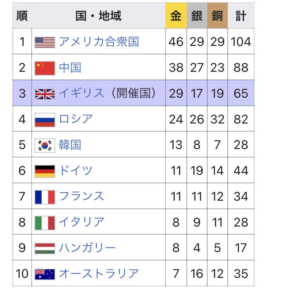This screenshot has height=291, width=290.
Task: Click the Russia flag icon
Action: pos(45,119)
